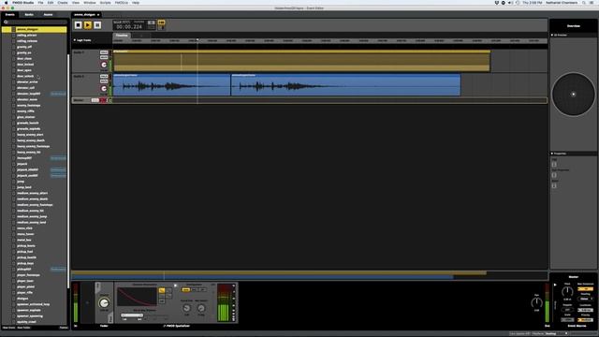The image size is (599, 337).
Task: Pause the event with the pause button
Action: [x=97, y=25]
